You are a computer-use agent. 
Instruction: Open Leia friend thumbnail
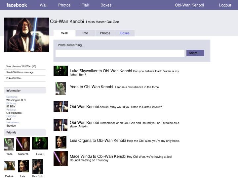pos(23,166)
